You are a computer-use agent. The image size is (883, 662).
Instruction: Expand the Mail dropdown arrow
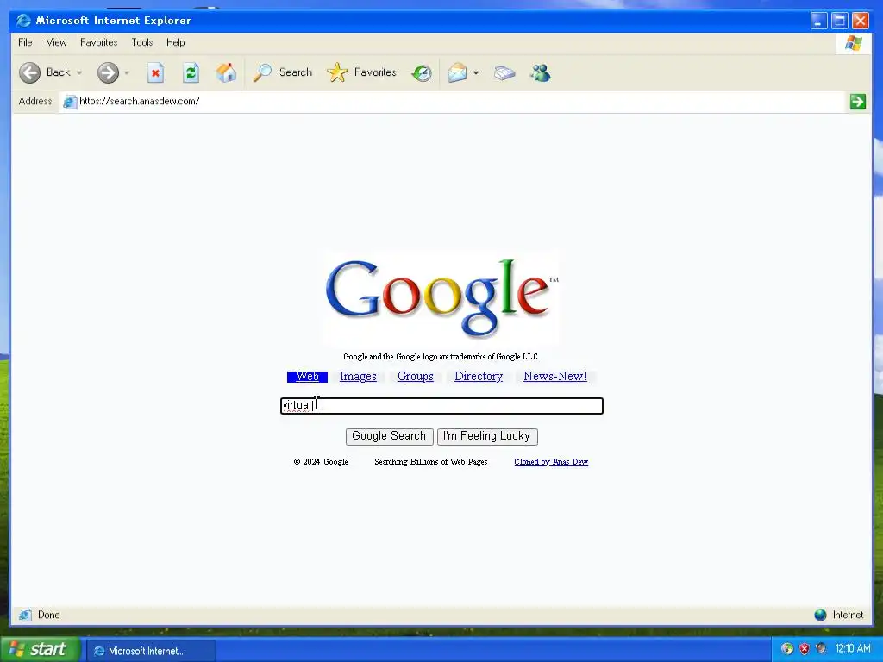pos(476,72)
